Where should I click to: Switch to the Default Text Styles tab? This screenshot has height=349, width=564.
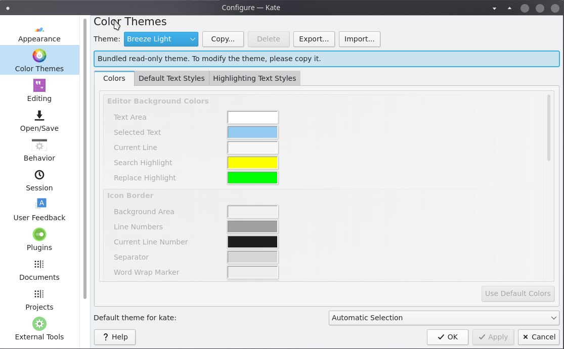pyautogui.click(x=171, y=78)
